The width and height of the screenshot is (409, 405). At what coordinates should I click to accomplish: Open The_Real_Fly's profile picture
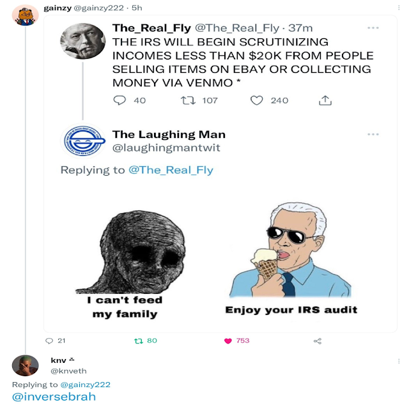(x=82, y=41)
